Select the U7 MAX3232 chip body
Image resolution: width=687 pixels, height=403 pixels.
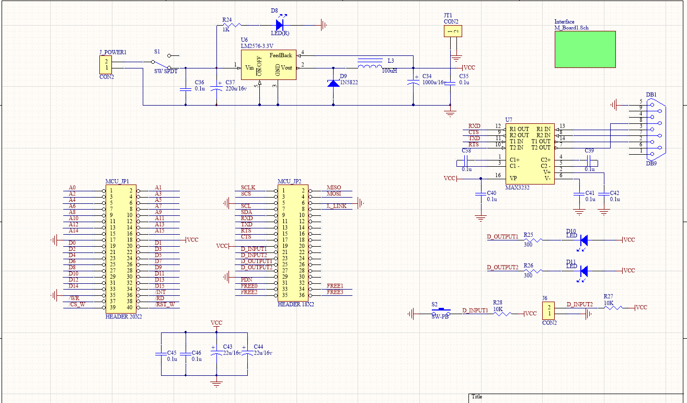[530, 153]
